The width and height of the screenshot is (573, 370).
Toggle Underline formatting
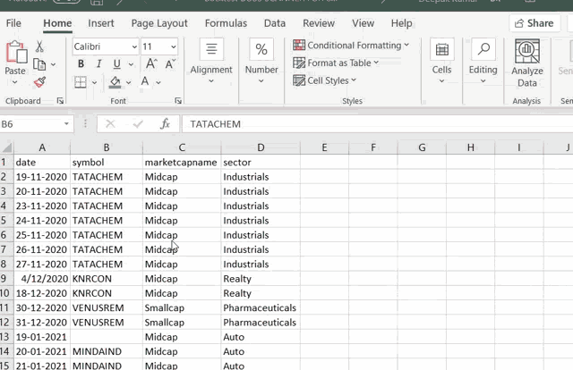(x=116, y=63)
